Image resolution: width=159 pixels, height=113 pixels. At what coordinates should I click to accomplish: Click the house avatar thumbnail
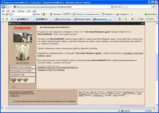18,38
